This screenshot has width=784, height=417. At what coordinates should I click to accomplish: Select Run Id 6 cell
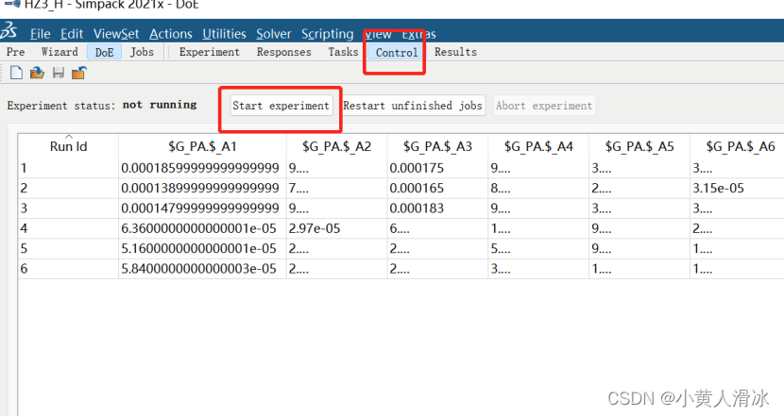tap(69, 269)
